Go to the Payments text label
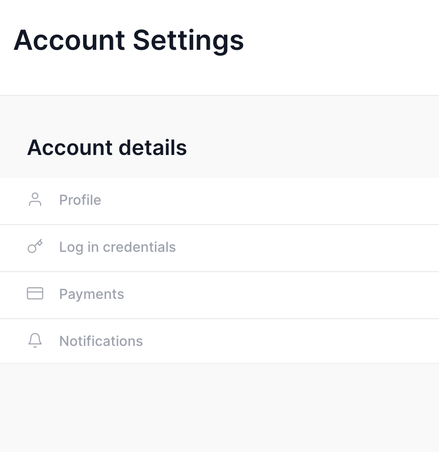This screenshot has width=439, height=452. click(91, 294)
